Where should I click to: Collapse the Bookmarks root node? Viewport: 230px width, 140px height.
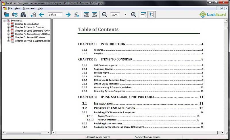(x=4, y=21)
